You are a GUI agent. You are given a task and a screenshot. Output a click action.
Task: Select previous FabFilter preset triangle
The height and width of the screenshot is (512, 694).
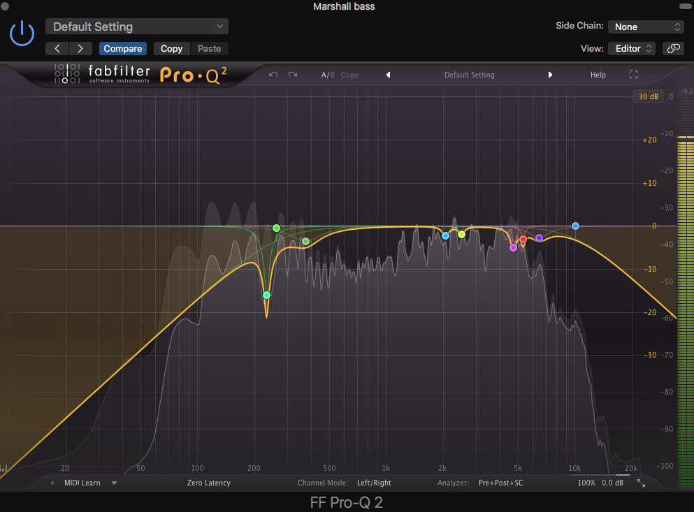[x=388, y=75]
